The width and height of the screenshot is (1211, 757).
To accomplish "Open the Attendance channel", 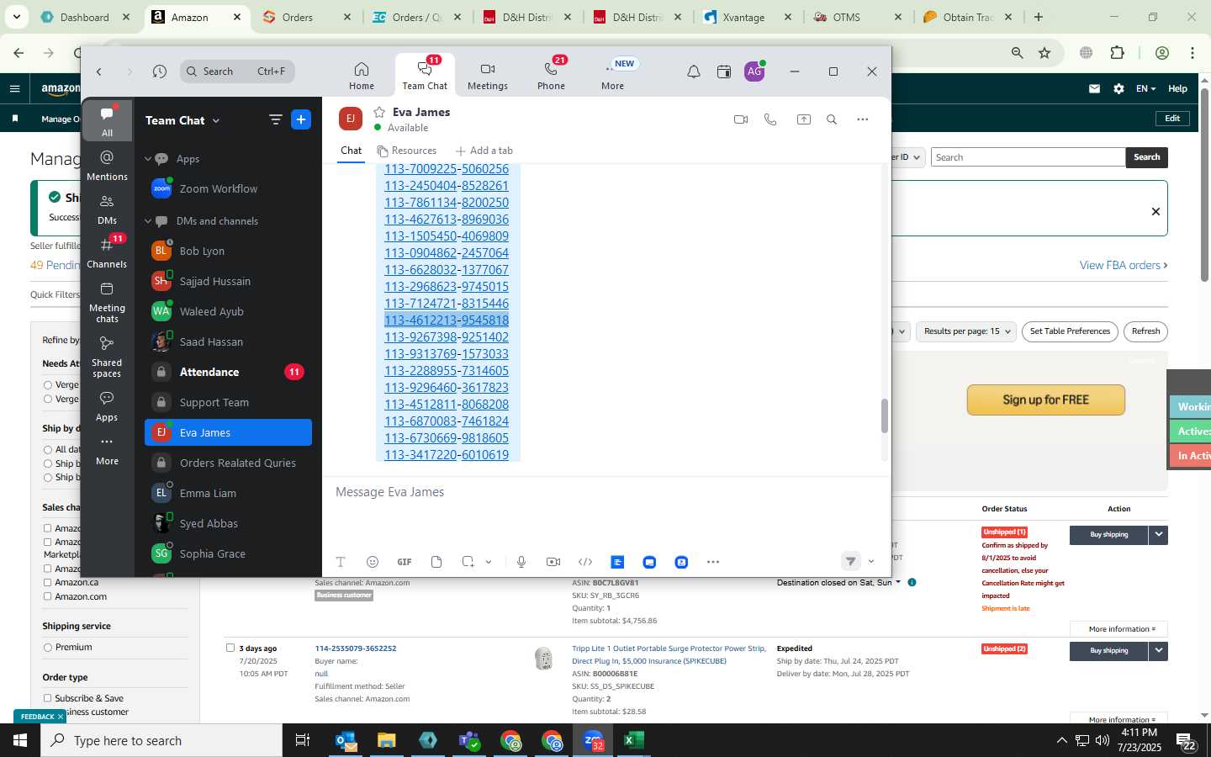I will (228, 372).
